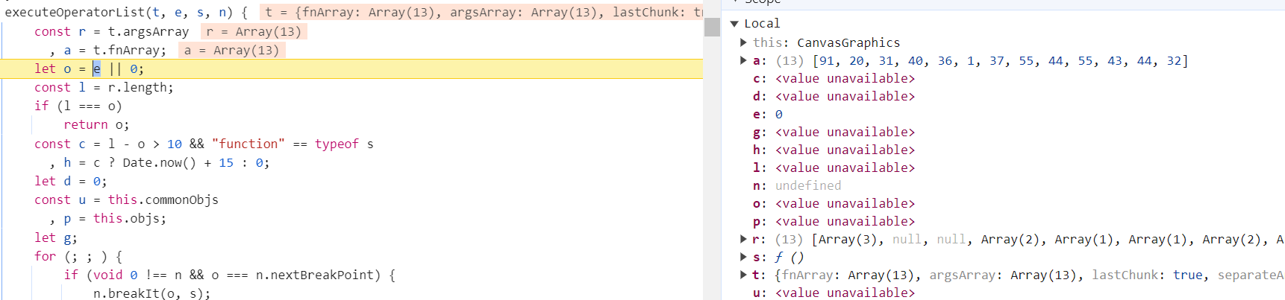Expand the function variable s
Image resolution: width=1285 pixels, height=300 pixels.
[x=743, y=257]
